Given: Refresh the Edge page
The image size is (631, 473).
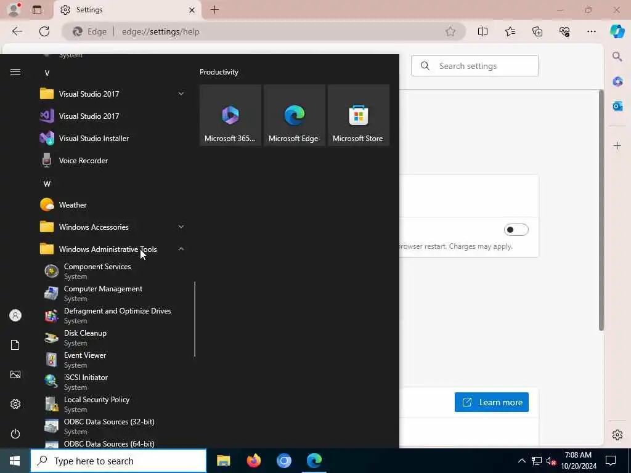Looking at the screenshot, I should pyautogui.click(x=44, y=31).
